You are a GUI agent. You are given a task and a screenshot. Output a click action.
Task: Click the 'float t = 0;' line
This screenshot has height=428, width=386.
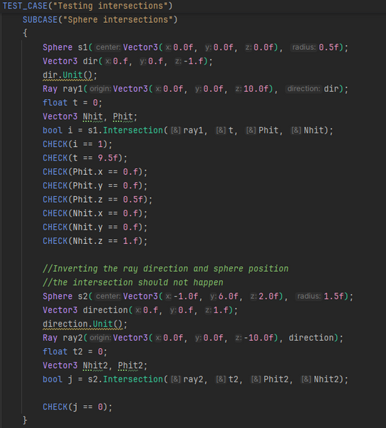click(x=72, y=103)
